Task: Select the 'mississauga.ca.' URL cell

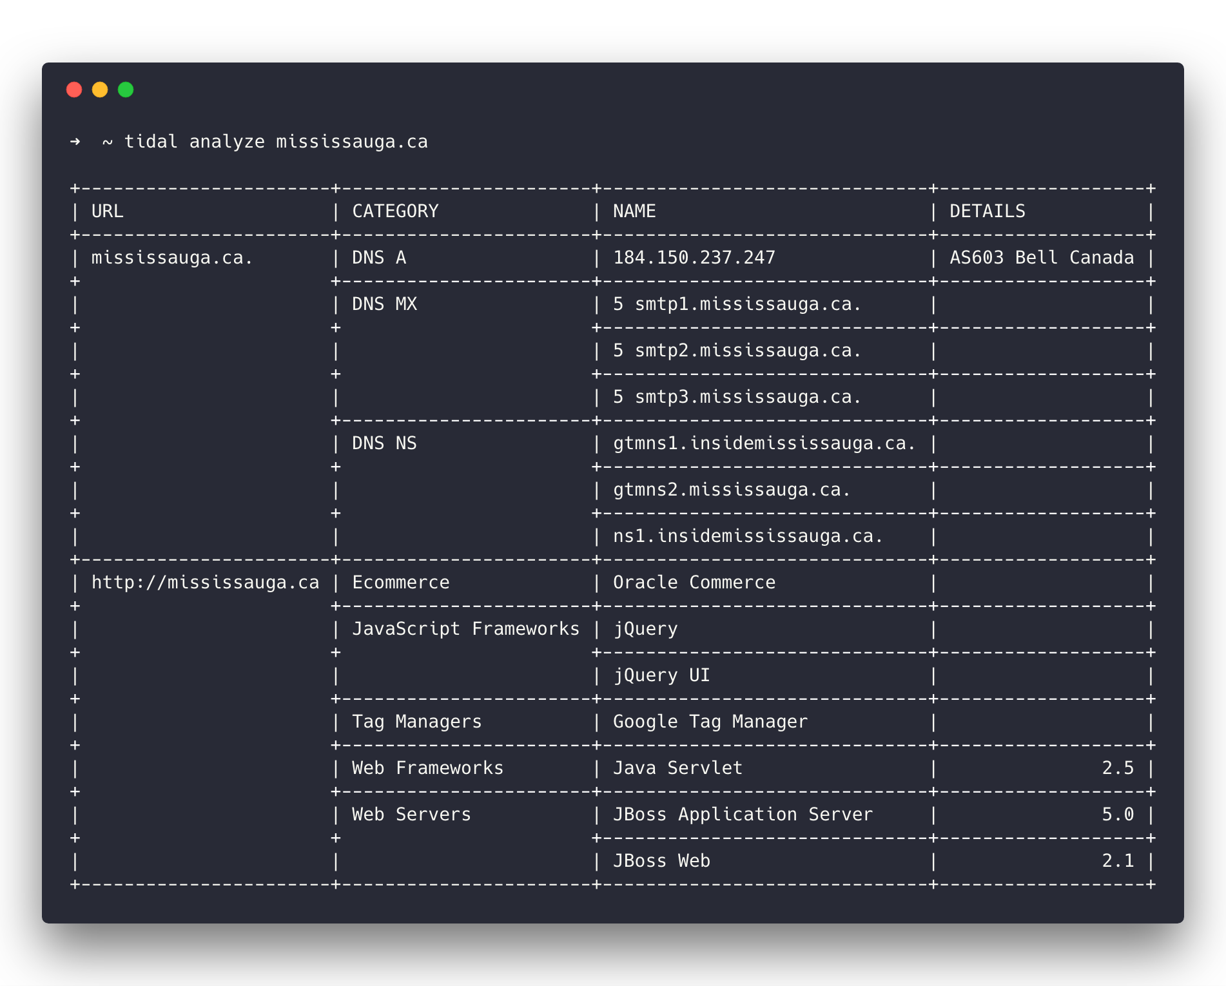Action: click(x=171, y=258)
